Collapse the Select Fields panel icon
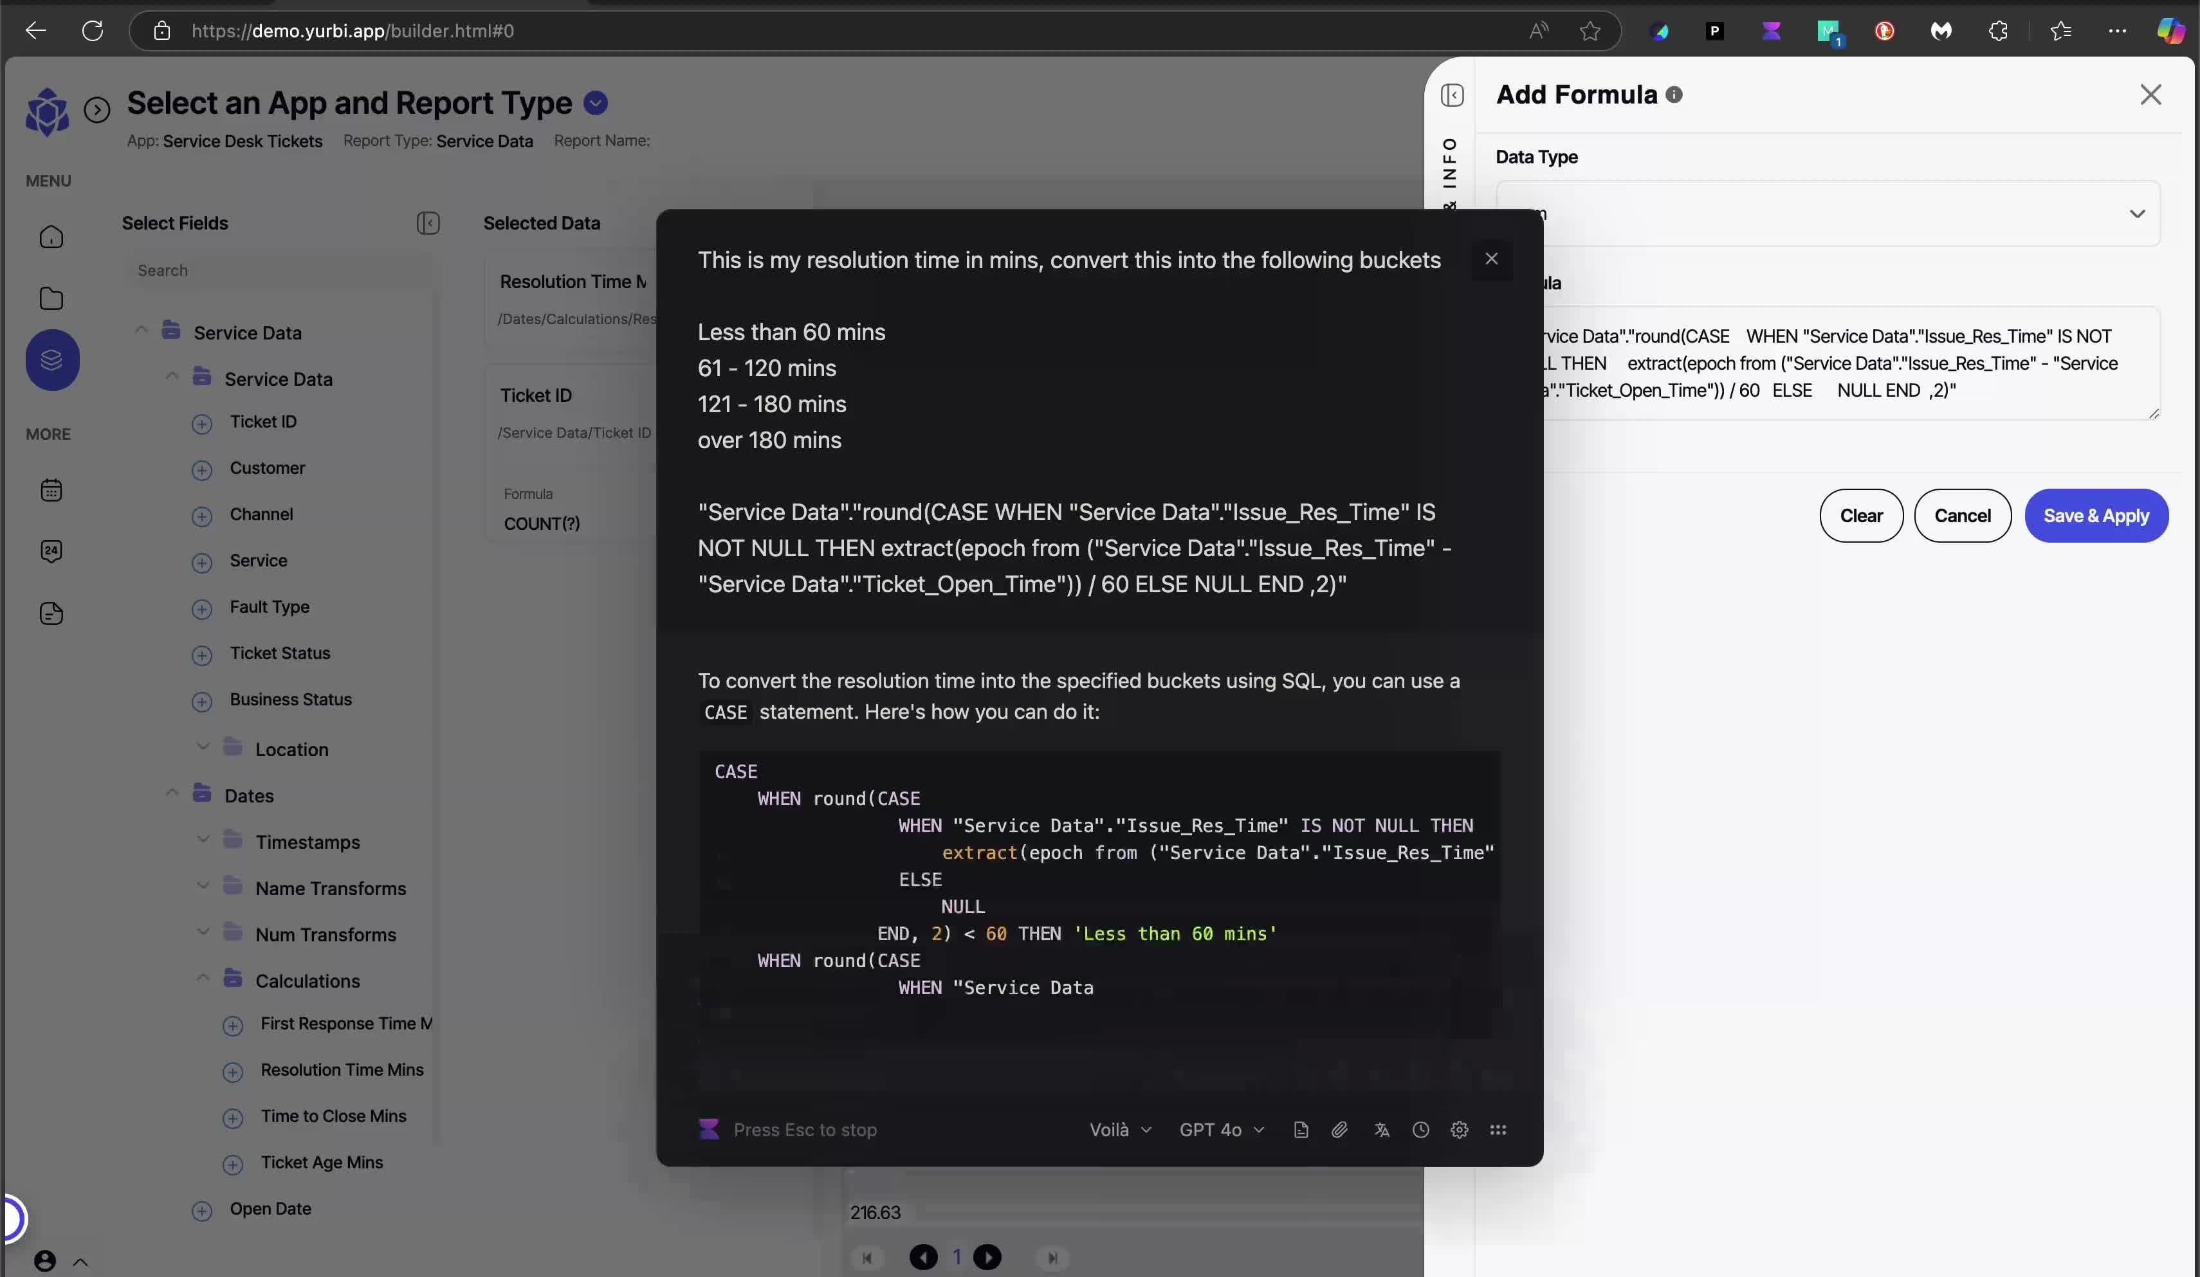This screenshot has width=2200, height=1277. [428, 224]
